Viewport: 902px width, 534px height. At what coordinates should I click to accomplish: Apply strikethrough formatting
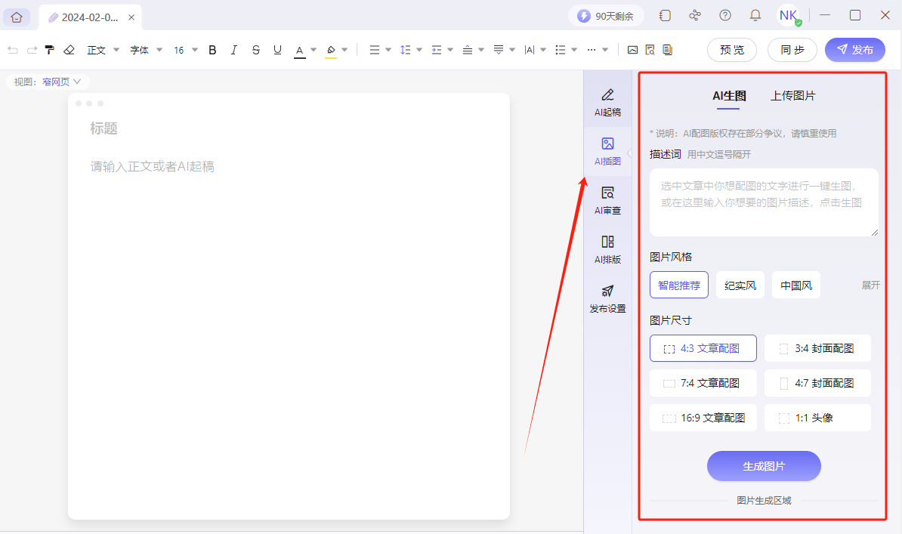[x=255, y=50]
